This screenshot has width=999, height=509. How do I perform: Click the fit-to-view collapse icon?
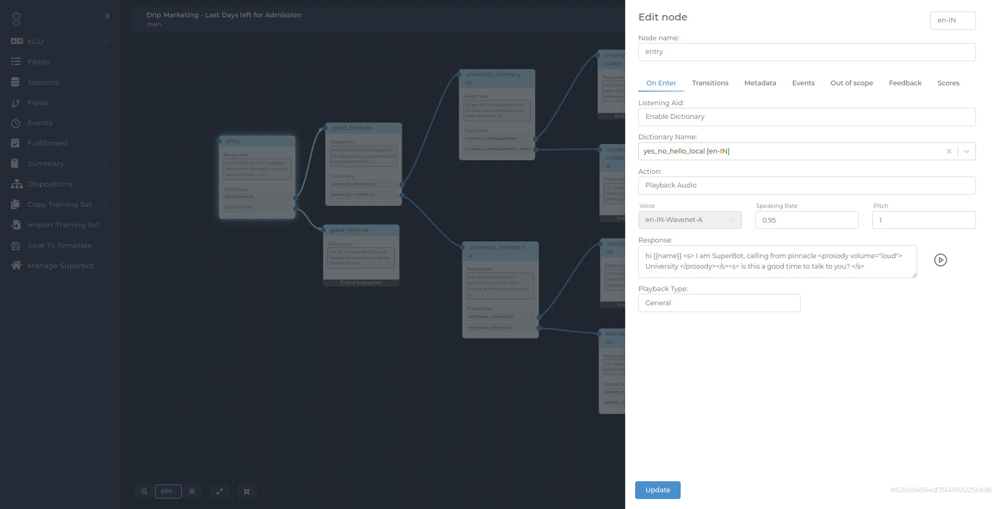point(247,492)
